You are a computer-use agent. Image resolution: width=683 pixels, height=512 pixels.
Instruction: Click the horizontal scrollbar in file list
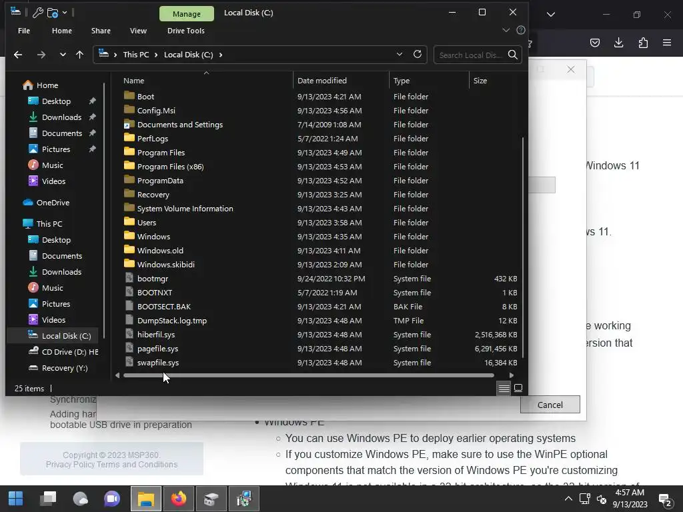[308, 375]
